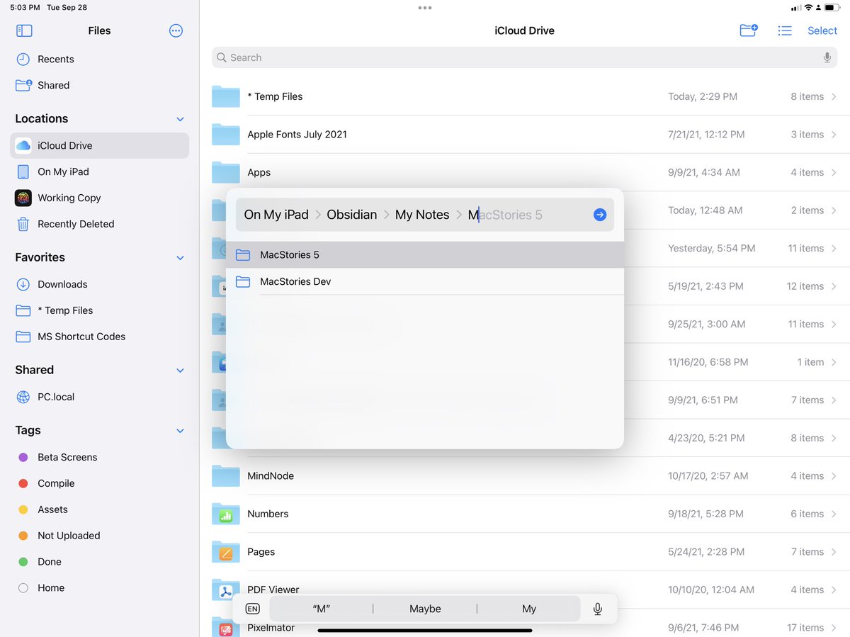Select the red Compile tag

[99, 483]
